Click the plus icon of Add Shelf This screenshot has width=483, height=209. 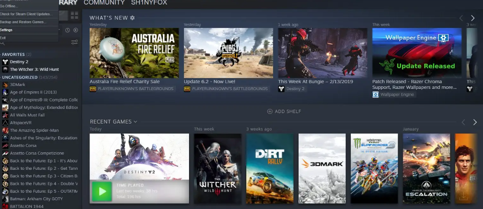270,111
